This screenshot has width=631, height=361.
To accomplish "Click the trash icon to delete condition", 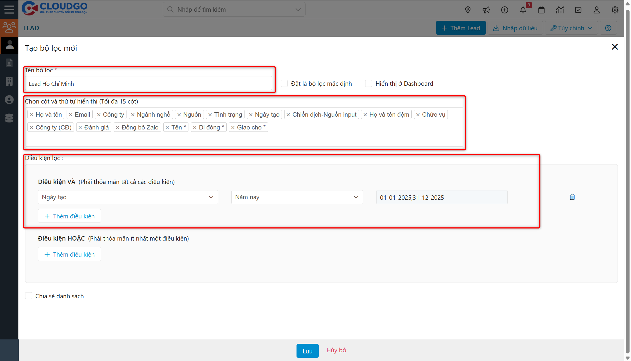I will (572, 197).
